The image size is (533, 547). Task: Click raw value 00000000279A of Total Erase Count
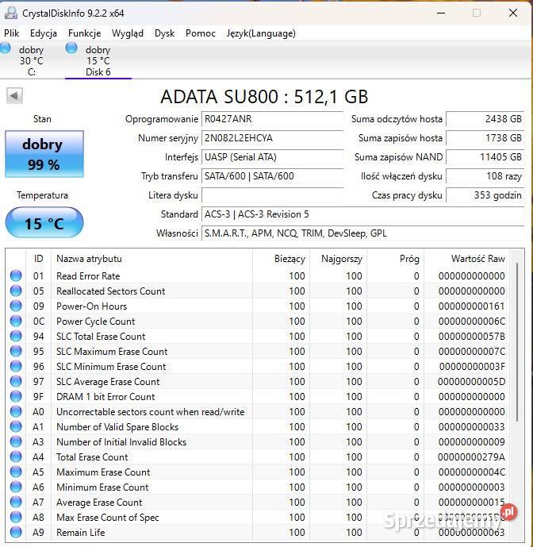tap(471, 457)
